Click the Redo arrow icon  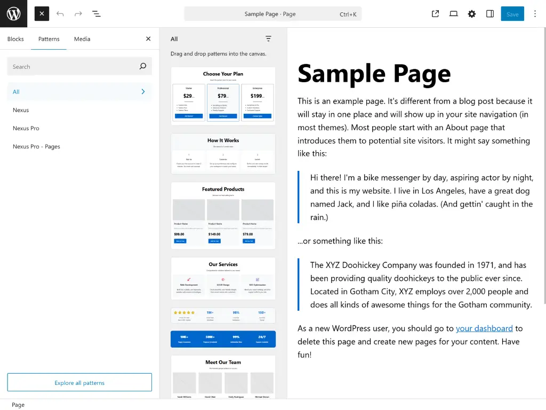pyautogui.click(x=78, y=14)
